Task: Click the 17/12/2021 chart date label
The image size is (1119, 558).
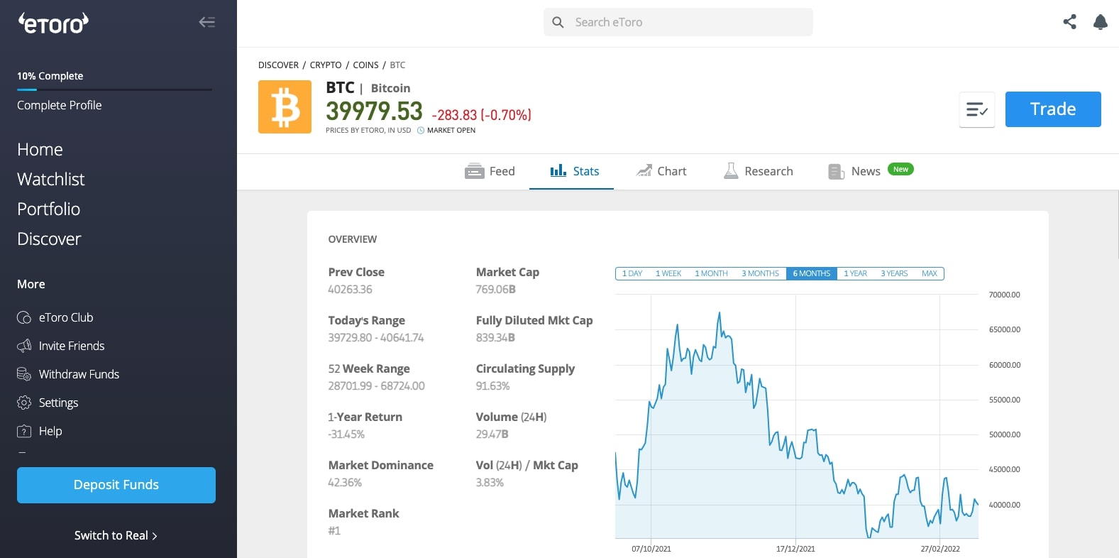Action: [x=795, y=549]
